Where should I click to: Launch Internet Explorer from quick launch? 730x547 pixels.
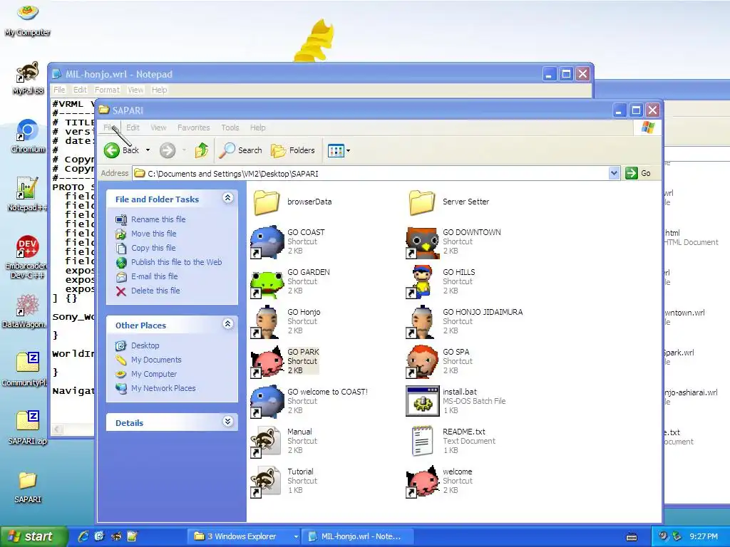click(x=84, y=536)
